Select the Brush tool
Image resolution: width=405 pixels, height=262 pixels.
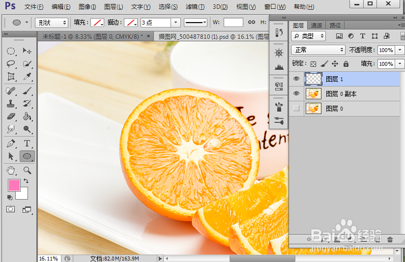27,91
